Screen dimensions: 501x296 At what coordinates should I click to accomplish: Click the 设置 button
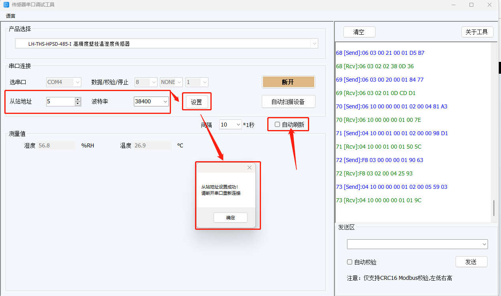[197, 102]
